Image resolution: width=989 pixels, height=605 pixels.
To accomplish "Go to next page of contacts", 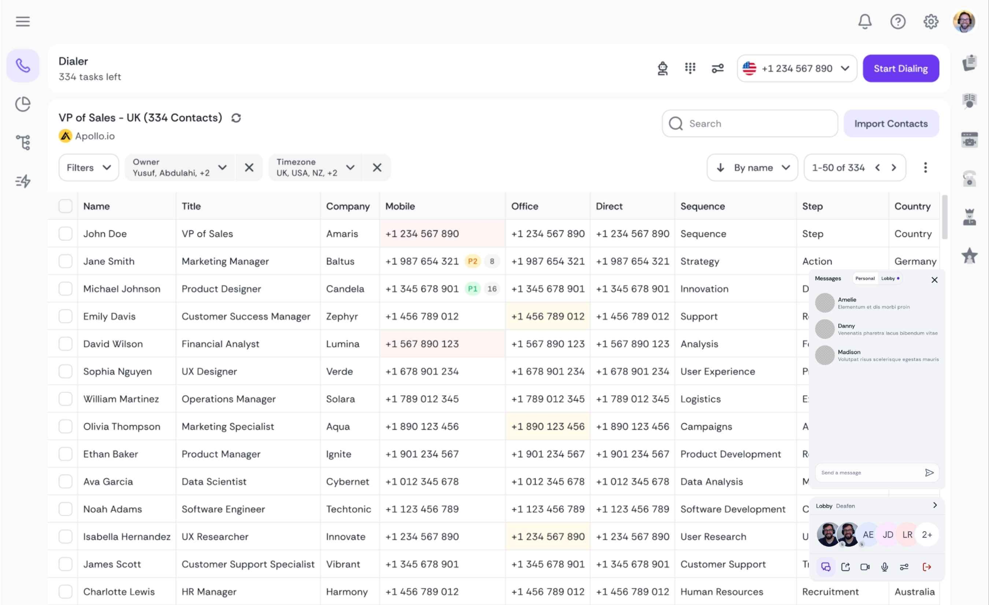I will [894, 168].
